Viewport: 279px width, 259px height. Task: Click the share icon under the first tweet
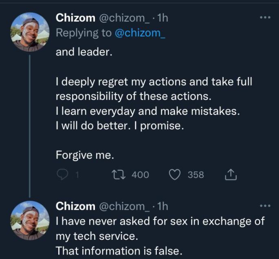(x=231, y=175)
